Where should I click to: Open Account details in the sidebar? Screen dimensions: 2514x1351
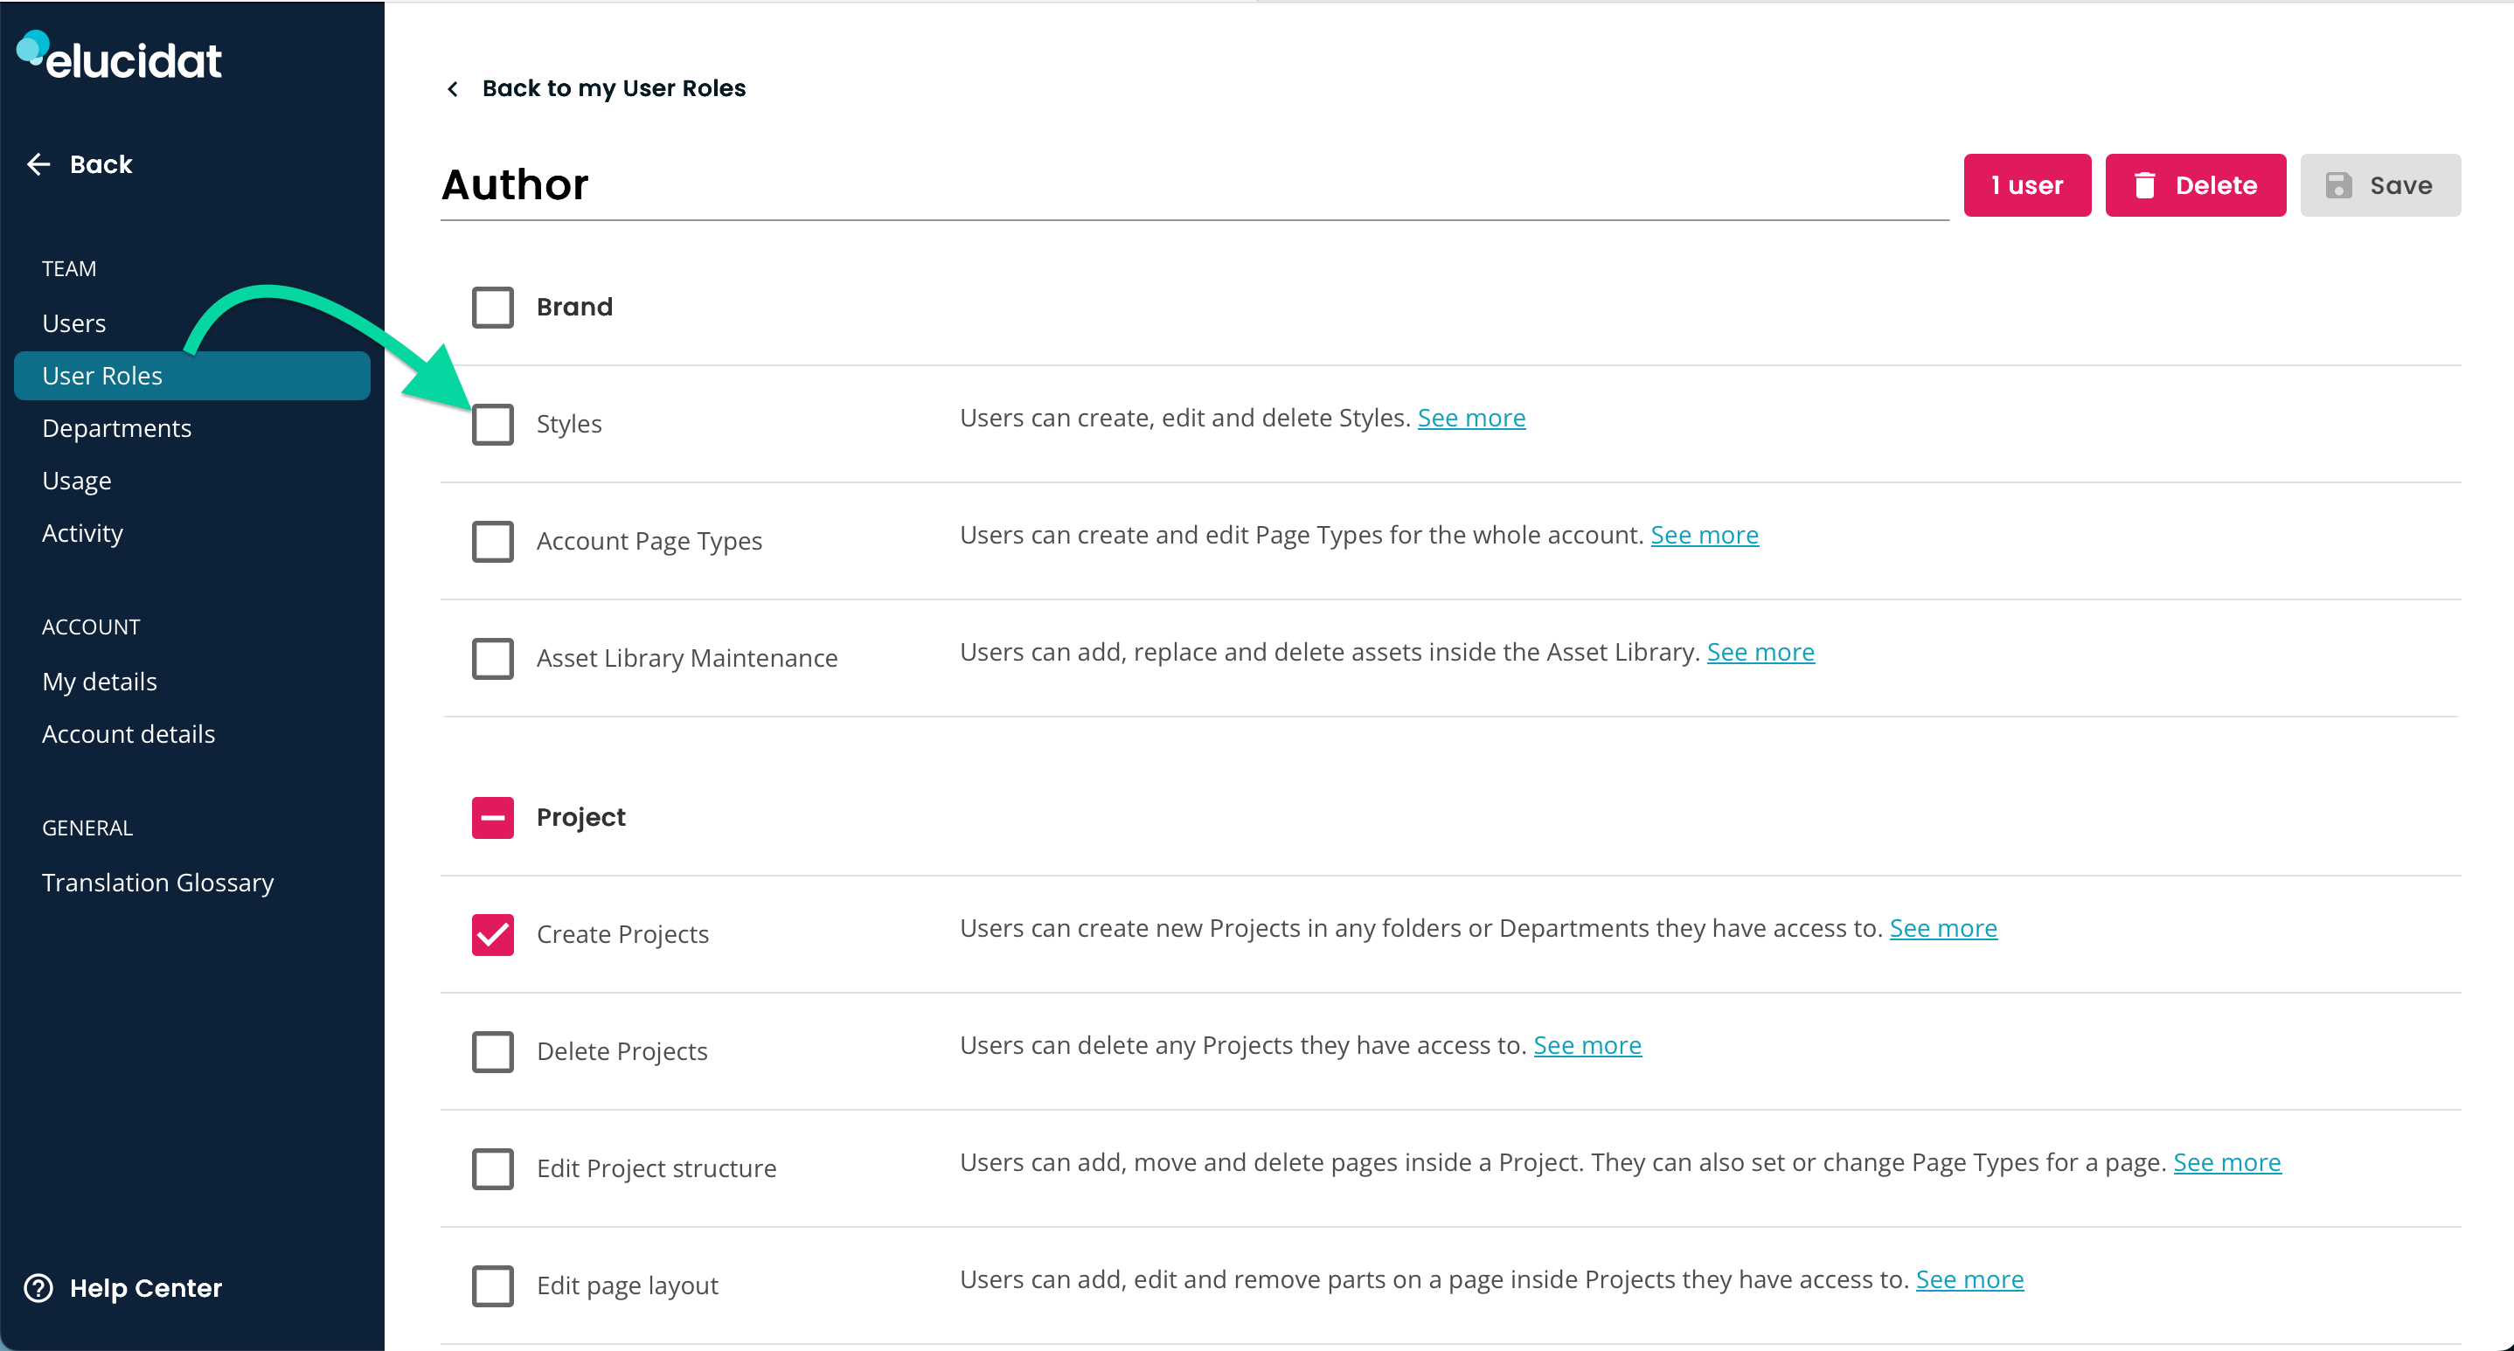click(x=128, y=735)
